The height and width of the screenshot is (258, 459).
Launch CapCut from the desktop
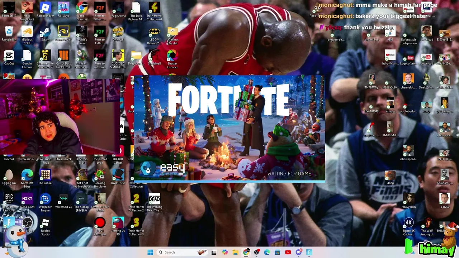(9, 58)
